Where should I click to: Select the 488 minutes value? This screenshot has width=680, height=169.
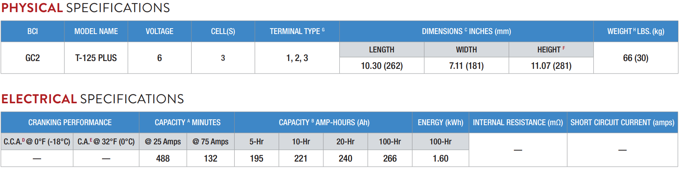tap(163, 158)
